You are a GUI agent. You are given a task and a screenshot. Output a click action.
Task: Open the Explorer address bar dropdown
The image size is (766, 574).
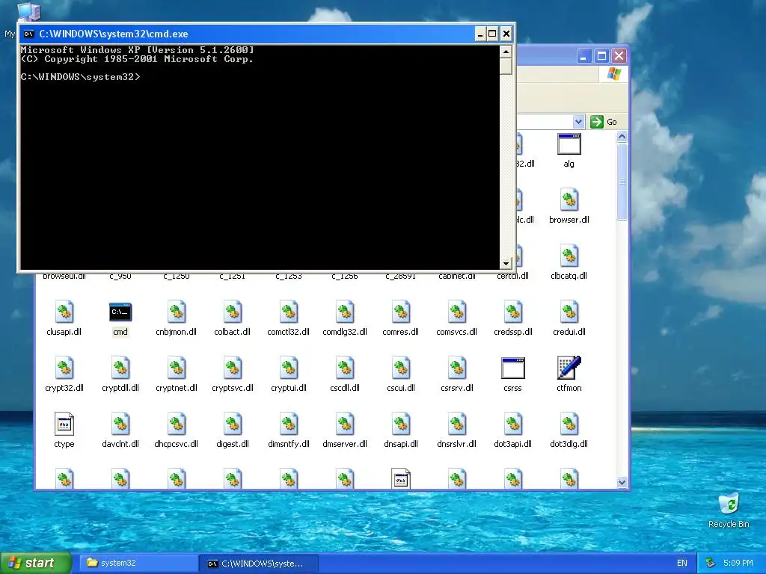pos(578,122)
